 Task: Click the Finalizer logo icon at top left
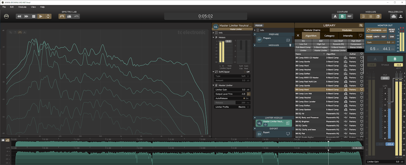click(x=6, y=16)
